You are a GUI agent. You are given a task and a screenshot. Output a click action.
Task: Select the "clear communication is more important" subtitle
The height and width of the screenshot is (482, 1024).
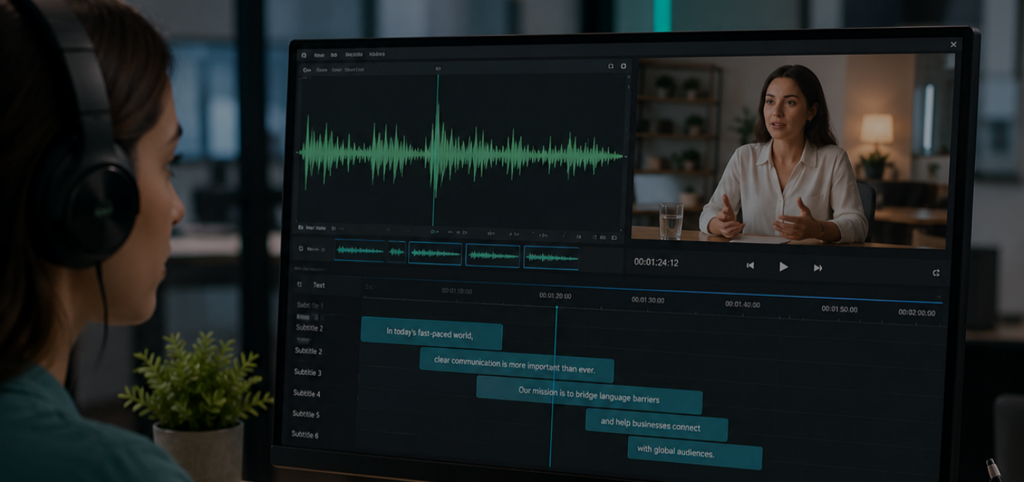[517, 365]
